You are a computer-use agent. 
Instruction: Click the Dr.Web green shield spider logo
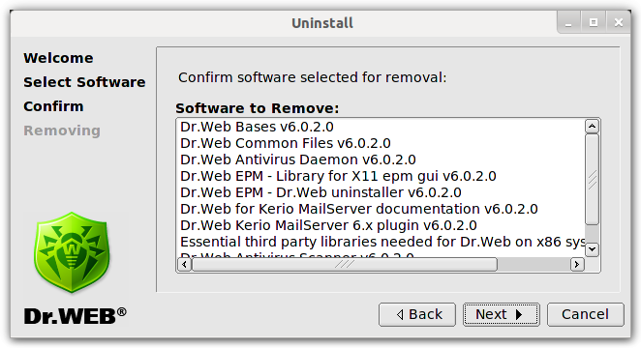tap(72, 252)
